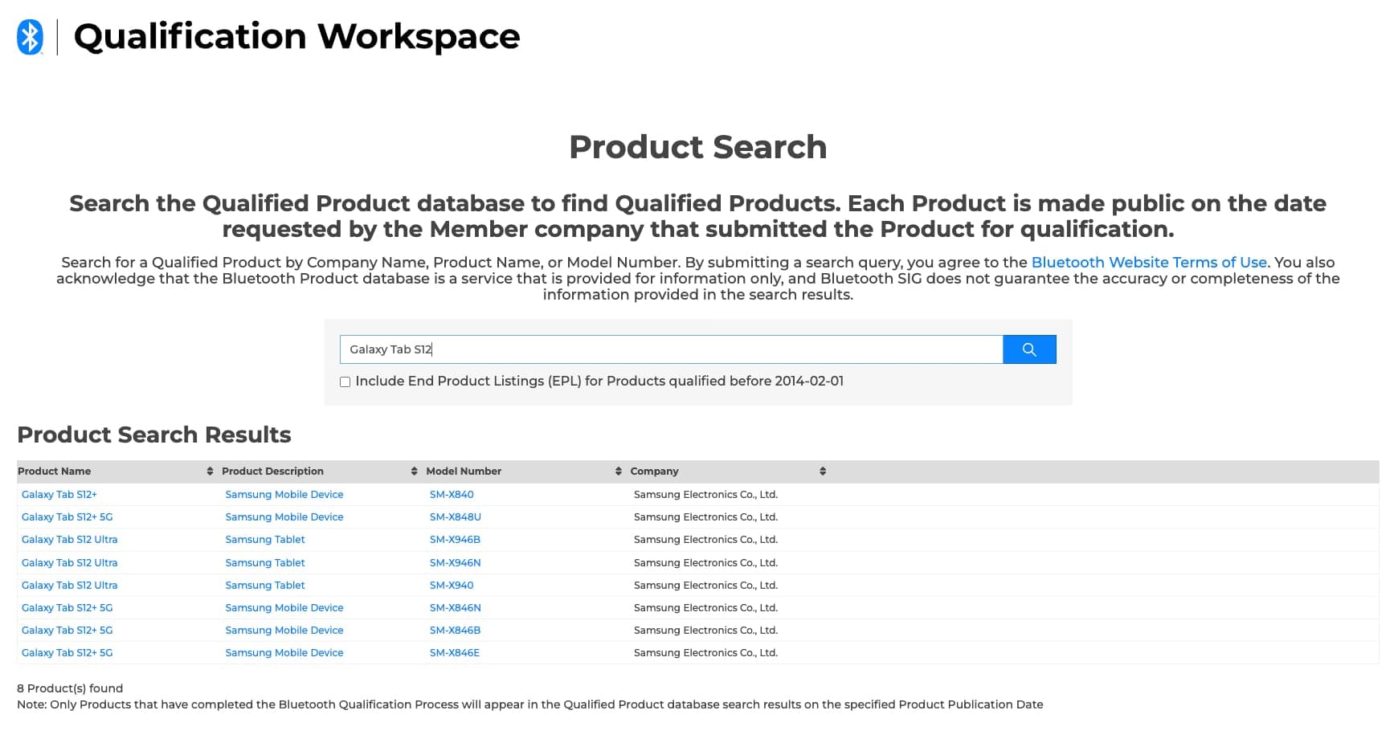Enable Include End Product Listings checkbox

pos(345,382)
